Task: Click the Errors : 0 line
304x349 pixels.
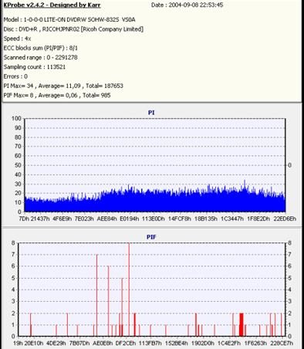Action: pyautogui.click(x=15, y=76)
